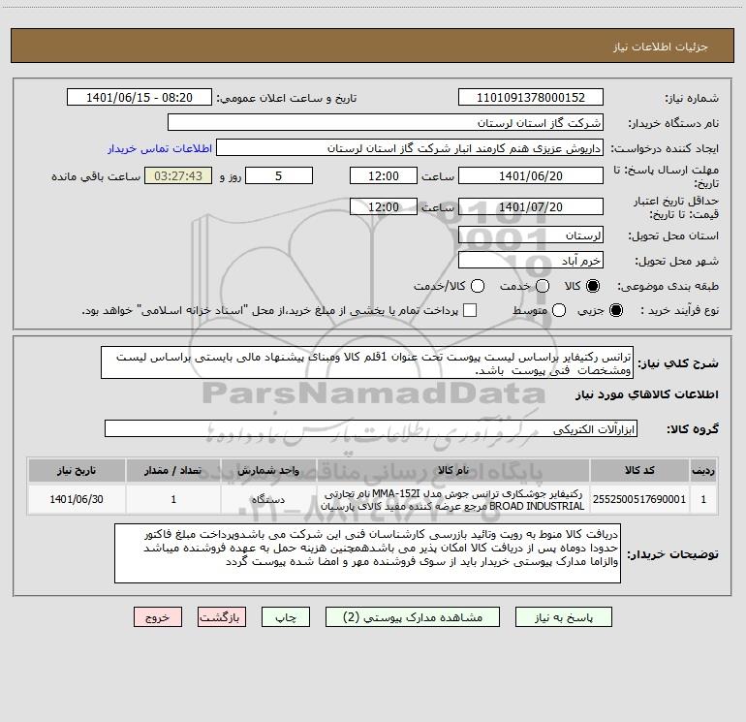746x722 pixels.
Task: Click the بازگشت back button
Action: click(222, 617)
